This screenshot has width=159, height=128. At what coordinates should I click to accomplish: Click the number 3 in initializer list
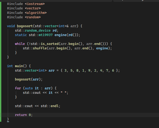pos(66,71)
